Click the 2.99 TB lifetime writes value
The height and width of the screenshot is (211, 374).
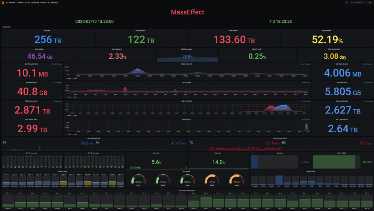pyautogui.click(x=32, y=129)
